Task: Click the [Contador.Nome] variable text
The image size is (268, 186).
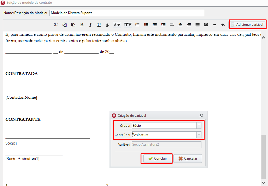Action: (x=21, y=97)
